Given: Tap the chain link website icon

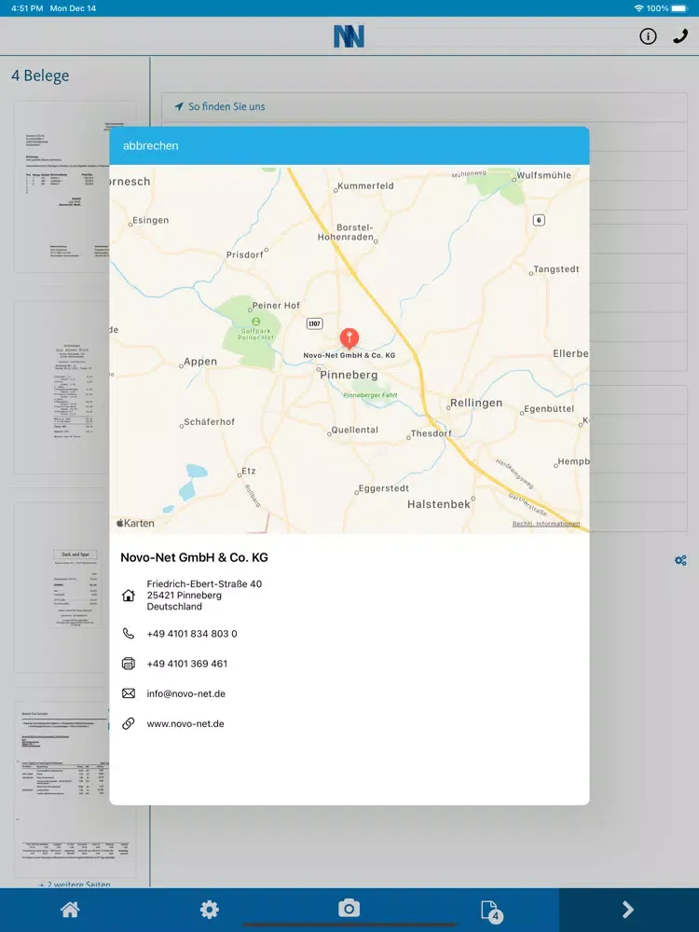Looking at the screenshot, I should 129,723.
